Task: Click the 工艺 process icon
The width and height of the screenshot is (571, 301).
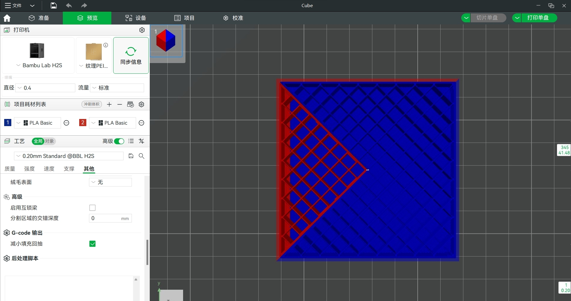Action: 7,141
